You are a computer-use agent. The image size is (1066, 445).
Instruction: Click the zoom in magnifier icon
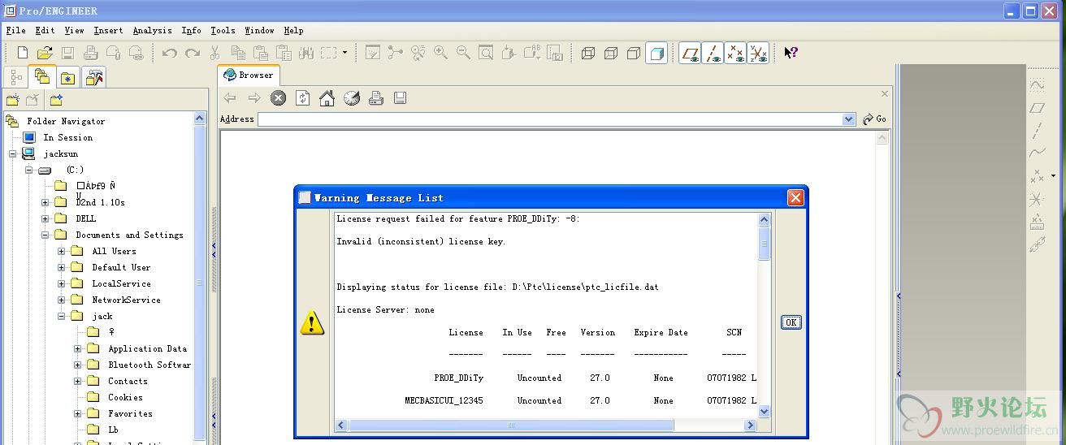440,53
